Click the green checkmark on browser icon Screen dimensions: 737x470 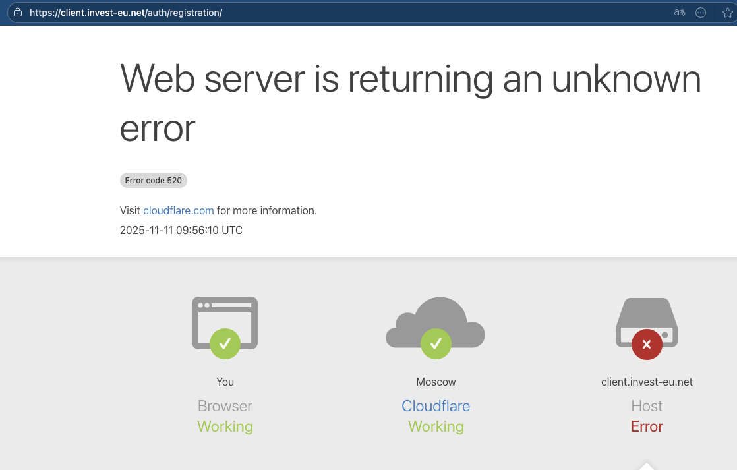[225, 343]
